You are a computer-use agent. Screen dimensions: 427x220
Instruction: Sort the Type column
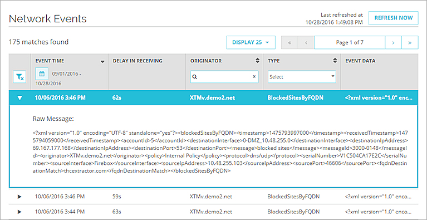click(x=335, y=61)
